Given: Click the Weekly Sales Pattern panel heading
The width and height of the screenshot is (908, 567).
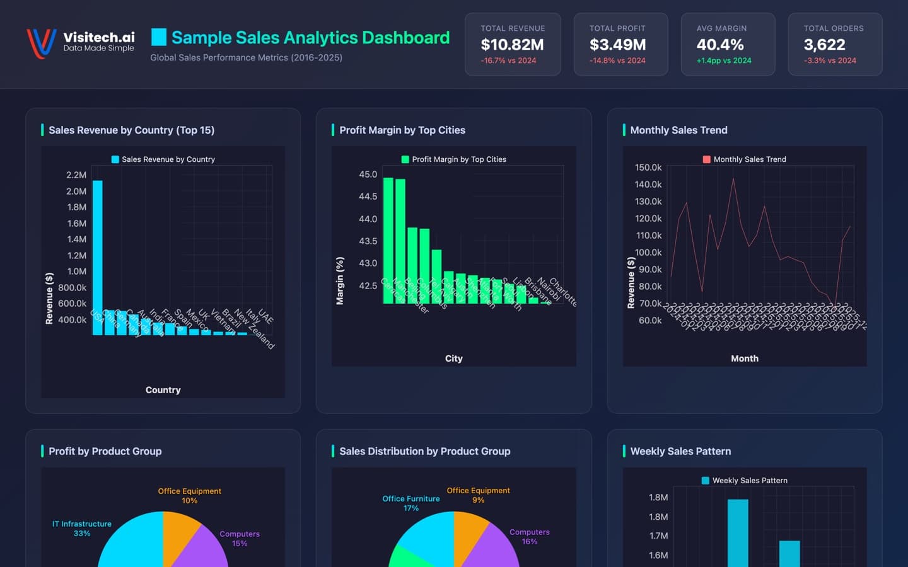Looking at the screenshot, I should [x=680, y=452].
